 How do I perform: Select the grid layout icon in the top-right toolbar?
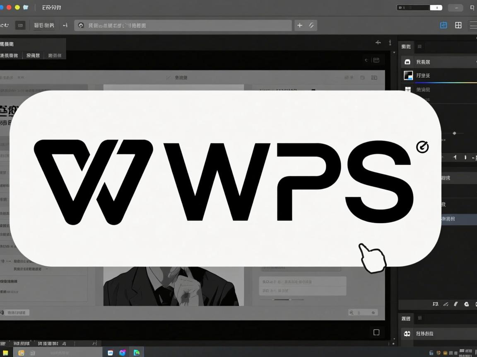(458, 25)
